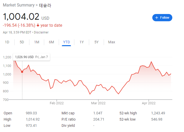Click the Korean Tesla title 테슬라
The height and width of the screenshot is (132, 184).
(x=45, y=5)
